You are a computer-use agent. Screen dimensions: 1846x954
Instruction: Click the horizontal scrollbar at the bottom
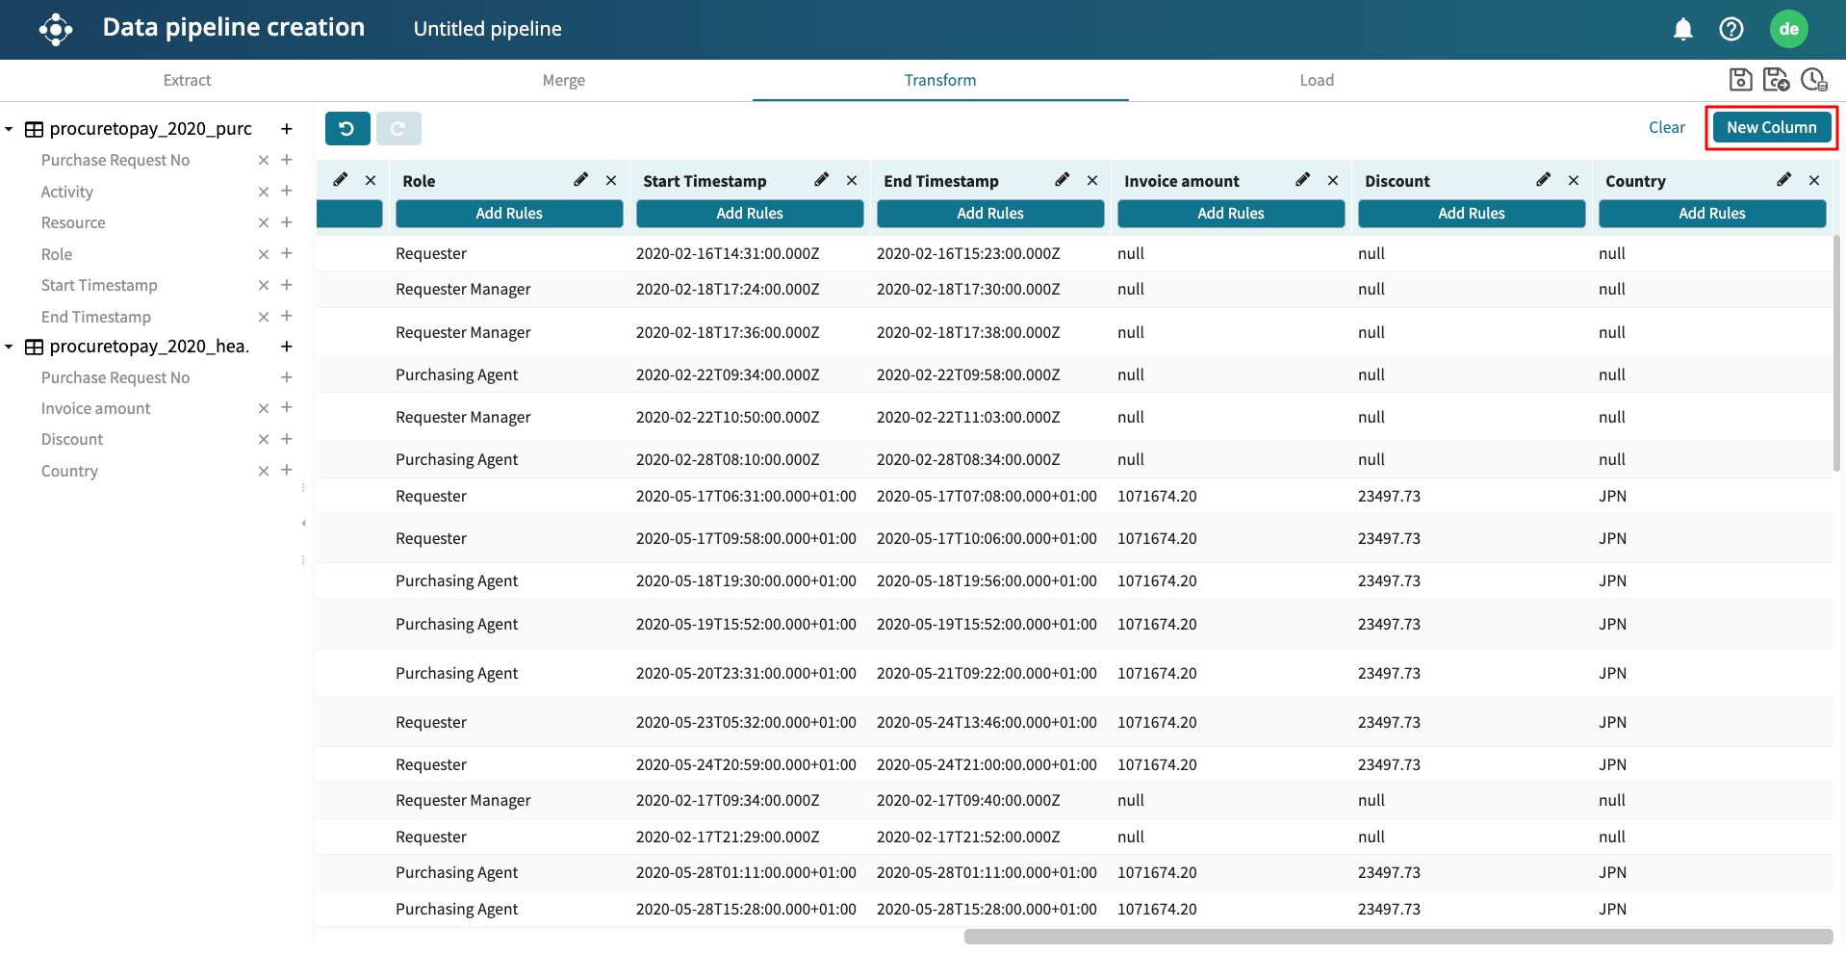pos(1397,937)
